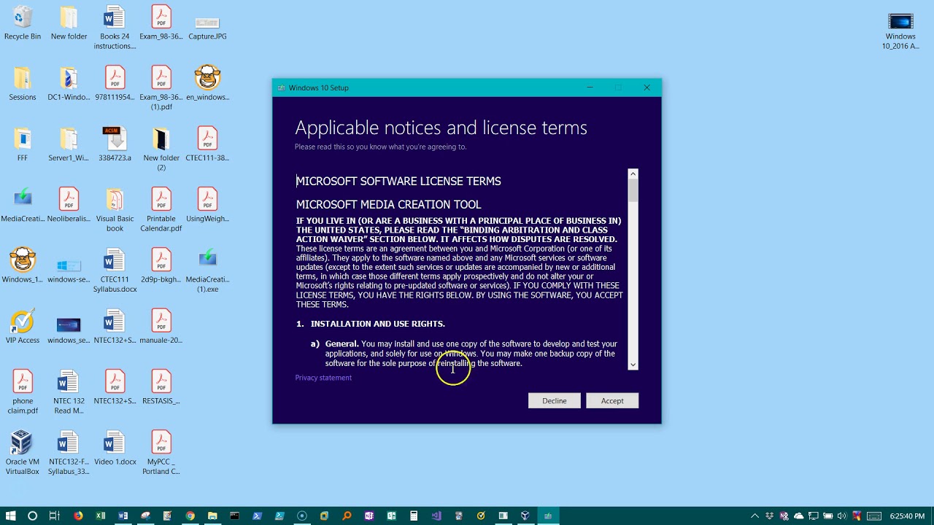Click the 'Applicable notices and license terms' title

click(441, 128)
